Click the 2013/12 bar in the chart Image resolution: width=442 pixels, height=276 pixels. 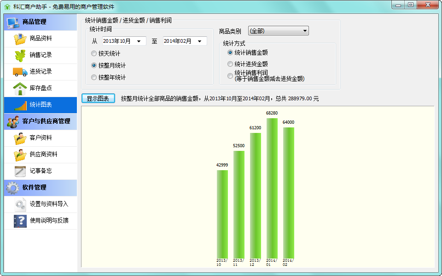click(x=256, y=195)
